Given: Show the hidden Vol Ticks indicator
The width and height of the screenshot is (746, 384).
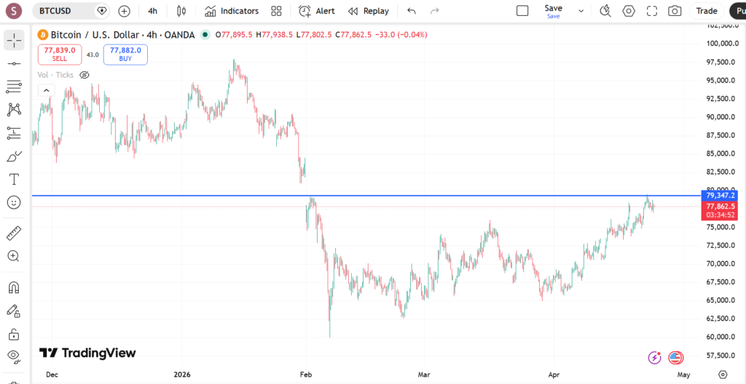Looking at the screenshot, I should pyautogui.click(x=85, y=75).
